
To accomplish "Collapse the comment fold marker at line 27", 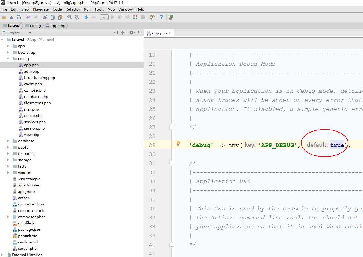I will tap(171, 127).
